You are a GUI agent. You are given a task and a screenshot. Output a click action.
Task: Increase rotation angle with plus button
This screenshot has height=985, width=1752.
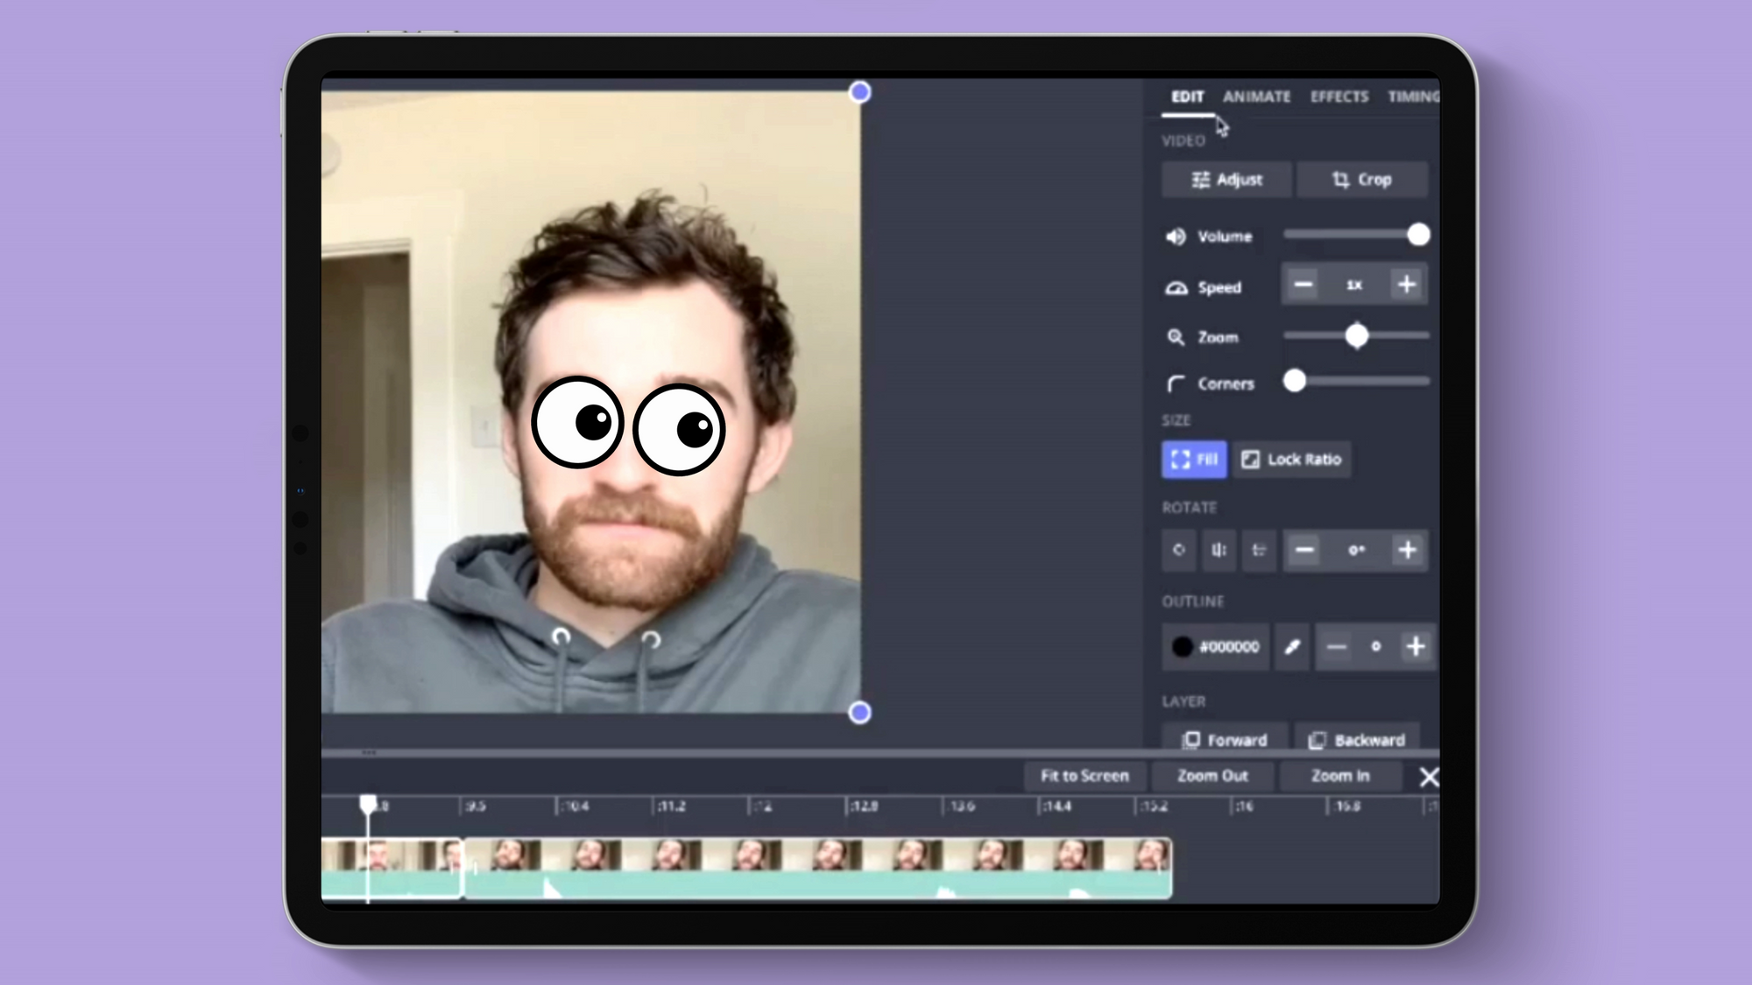click(1407, 550)
